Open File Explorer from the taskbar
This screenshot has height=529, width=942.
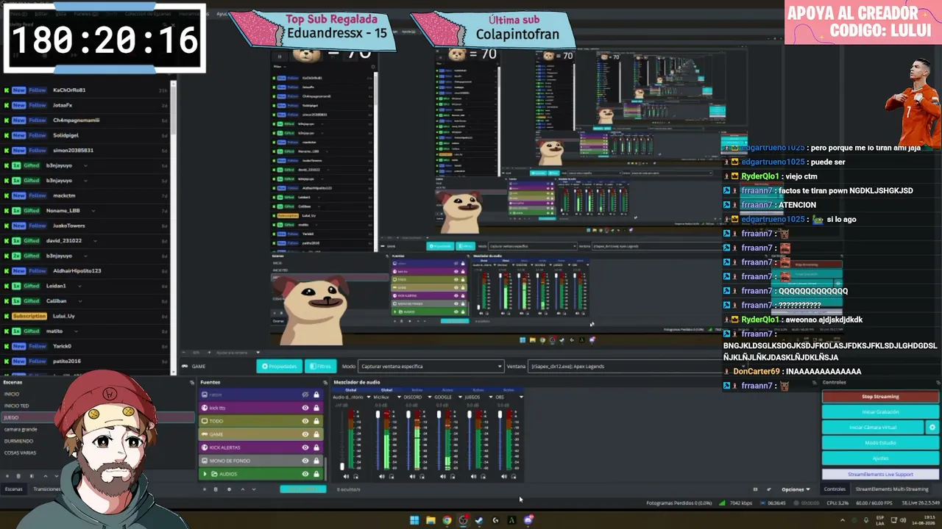click(431, 520)
